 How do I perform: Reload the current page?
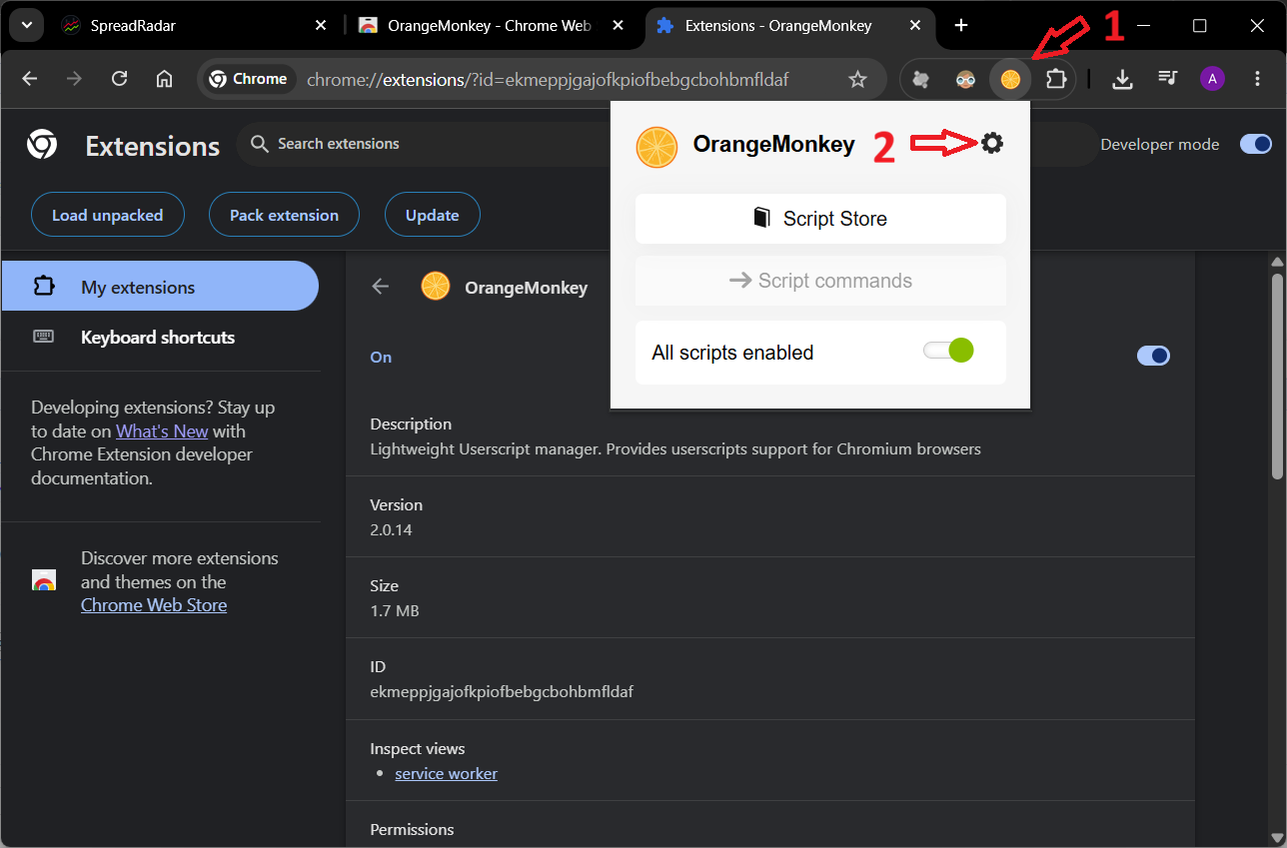click(119, 79)
